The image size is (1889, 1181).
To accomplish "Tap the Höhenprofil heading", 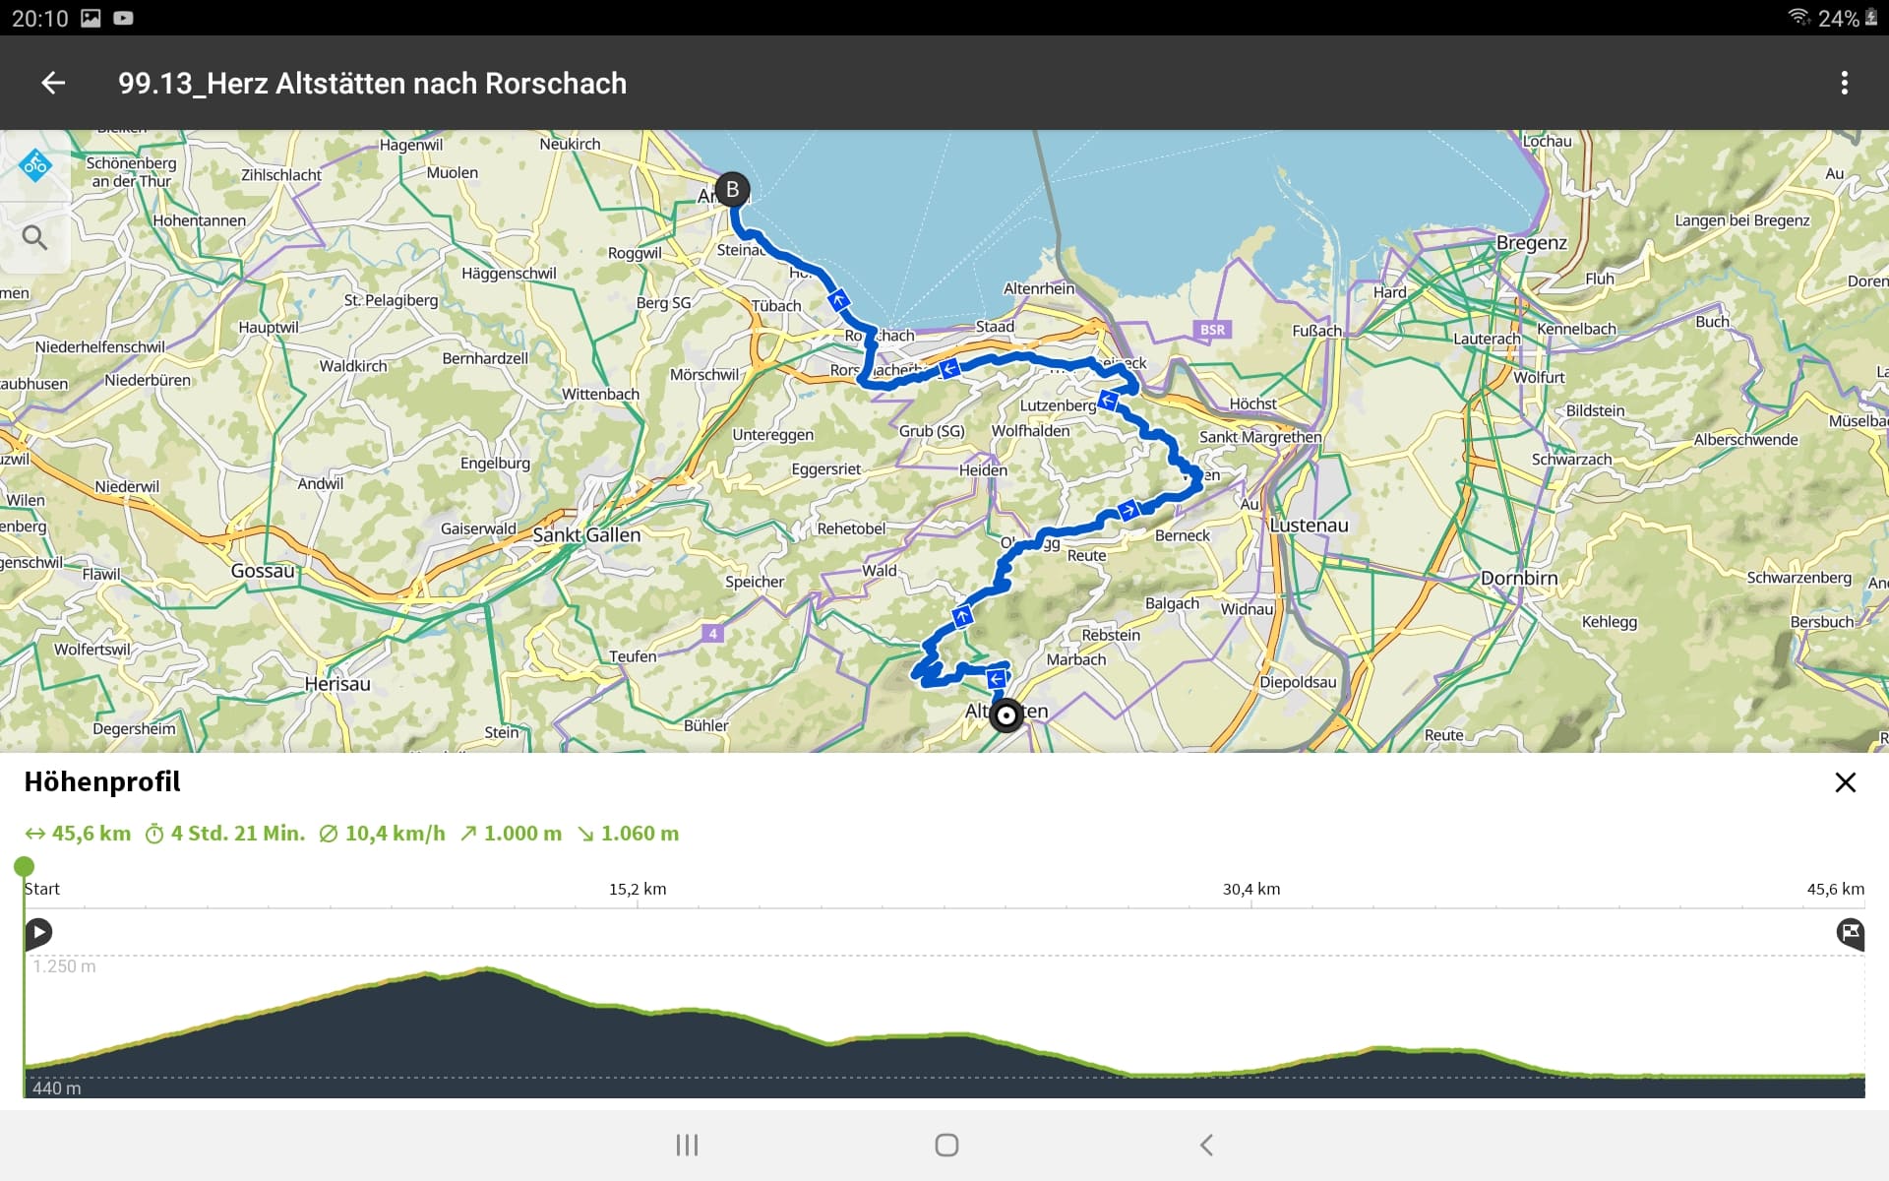I will [x=102, y=781].
